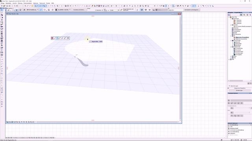Select 1. Geschoss in the Navigator
The height and width of the screenshot is (141, 252).
click(x=237, y=22)
